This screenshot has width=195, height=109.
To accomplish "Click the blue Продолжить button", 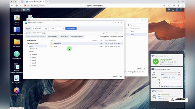I will 71,28.
